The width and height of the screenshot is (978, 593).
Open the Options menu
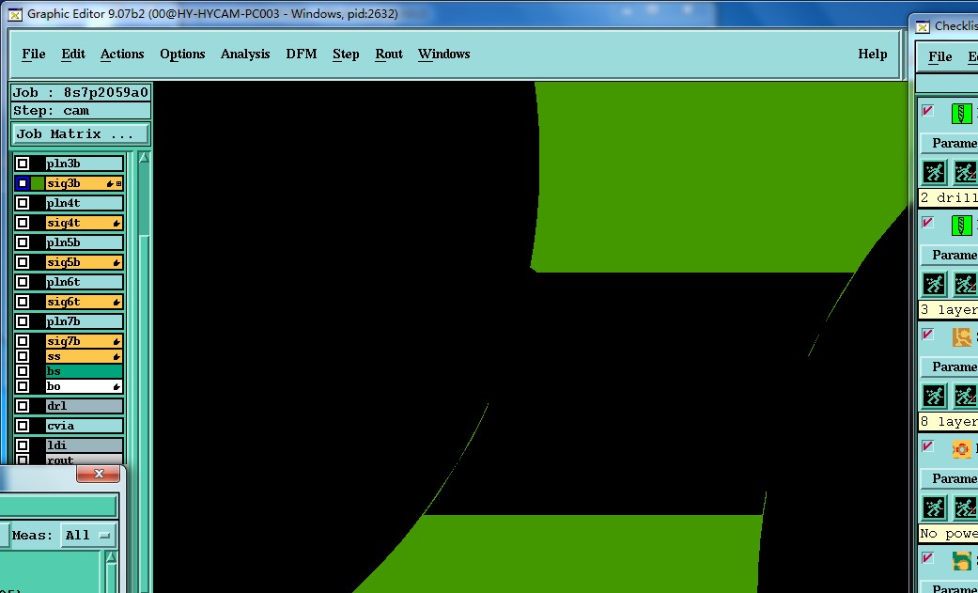[182, 55]
